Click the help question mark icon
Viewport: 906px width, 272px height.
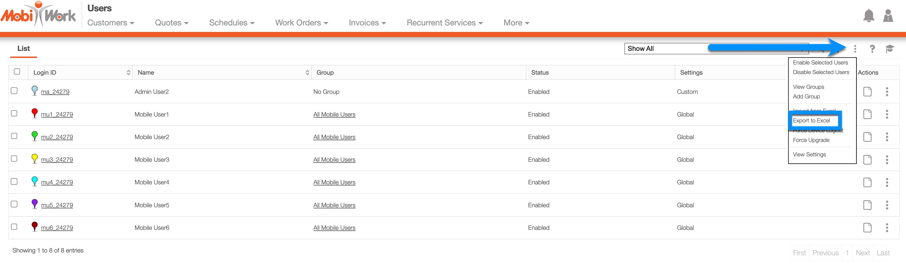point(872,49)
